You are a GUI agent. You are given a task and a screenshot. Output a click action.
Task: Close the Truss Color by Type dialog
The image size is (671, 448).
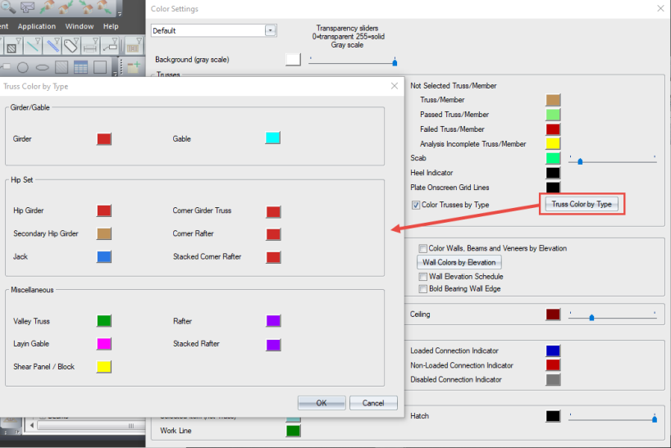[394, 86]
